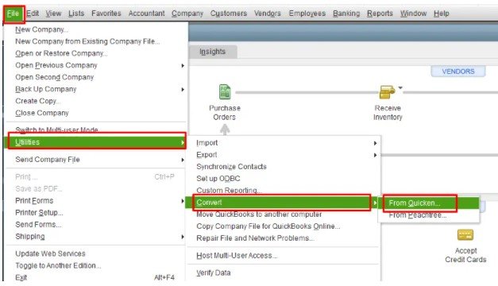
Task: Select Open Previous Company entry
Action: (x=56, y=65)
